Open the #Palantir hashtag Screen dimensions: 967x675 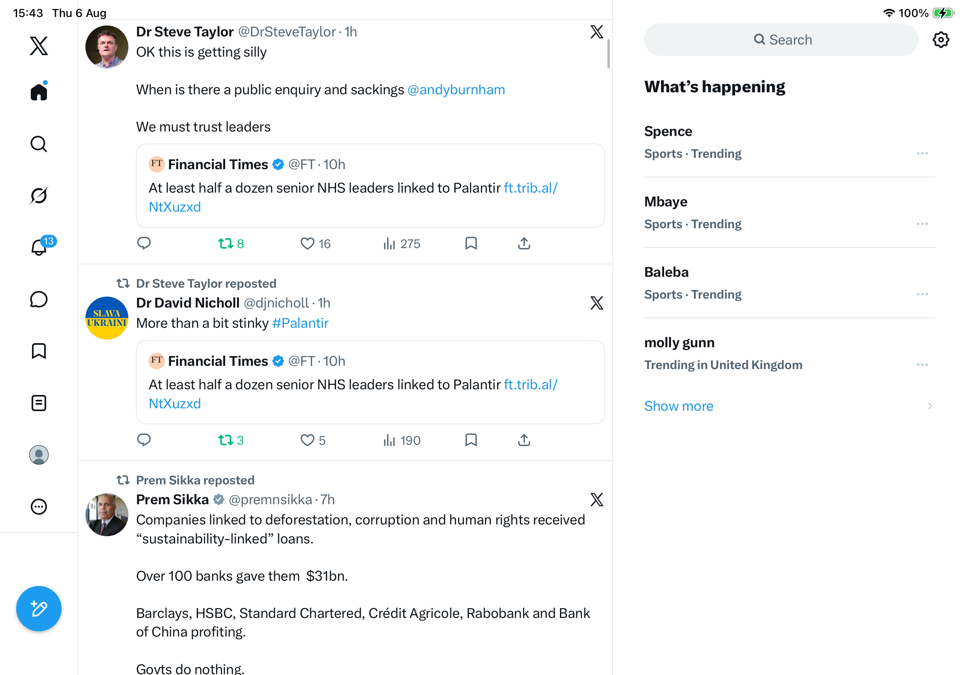300,323
